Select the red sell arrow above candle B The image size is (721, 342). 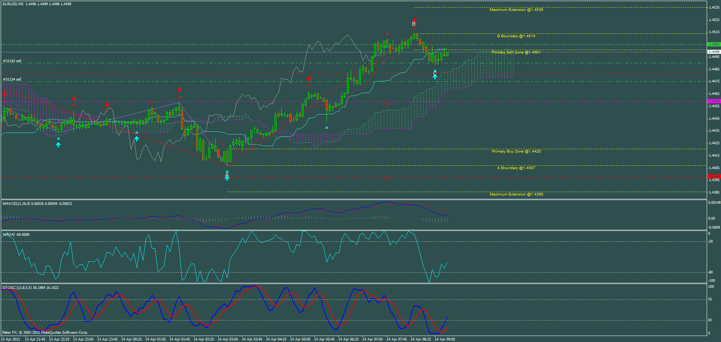[x=414, y=20]
